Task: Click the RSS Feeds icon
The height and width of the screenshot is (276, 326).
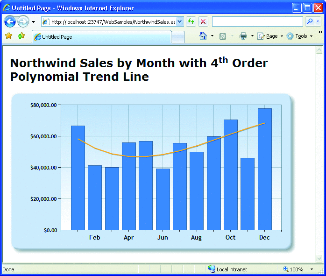Action: click(223, 36)
